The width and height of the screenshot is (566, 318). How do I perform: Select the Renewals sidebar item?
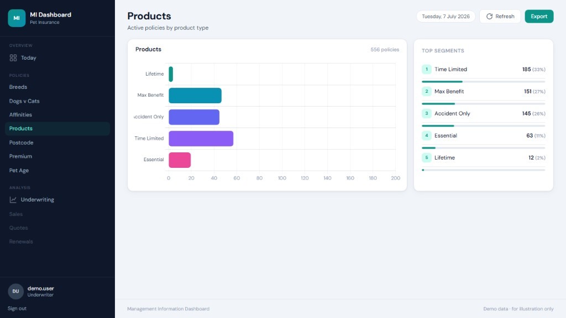coord(57,242)
